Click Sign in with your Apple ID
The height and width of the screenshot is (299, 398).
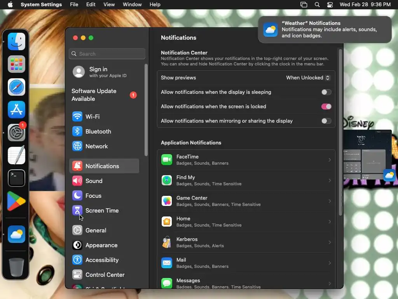[x=104, y=72]
